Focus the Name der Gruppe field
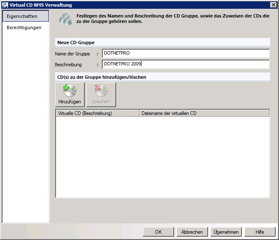Screen dimensions: 279x240 tap(186, 53)
